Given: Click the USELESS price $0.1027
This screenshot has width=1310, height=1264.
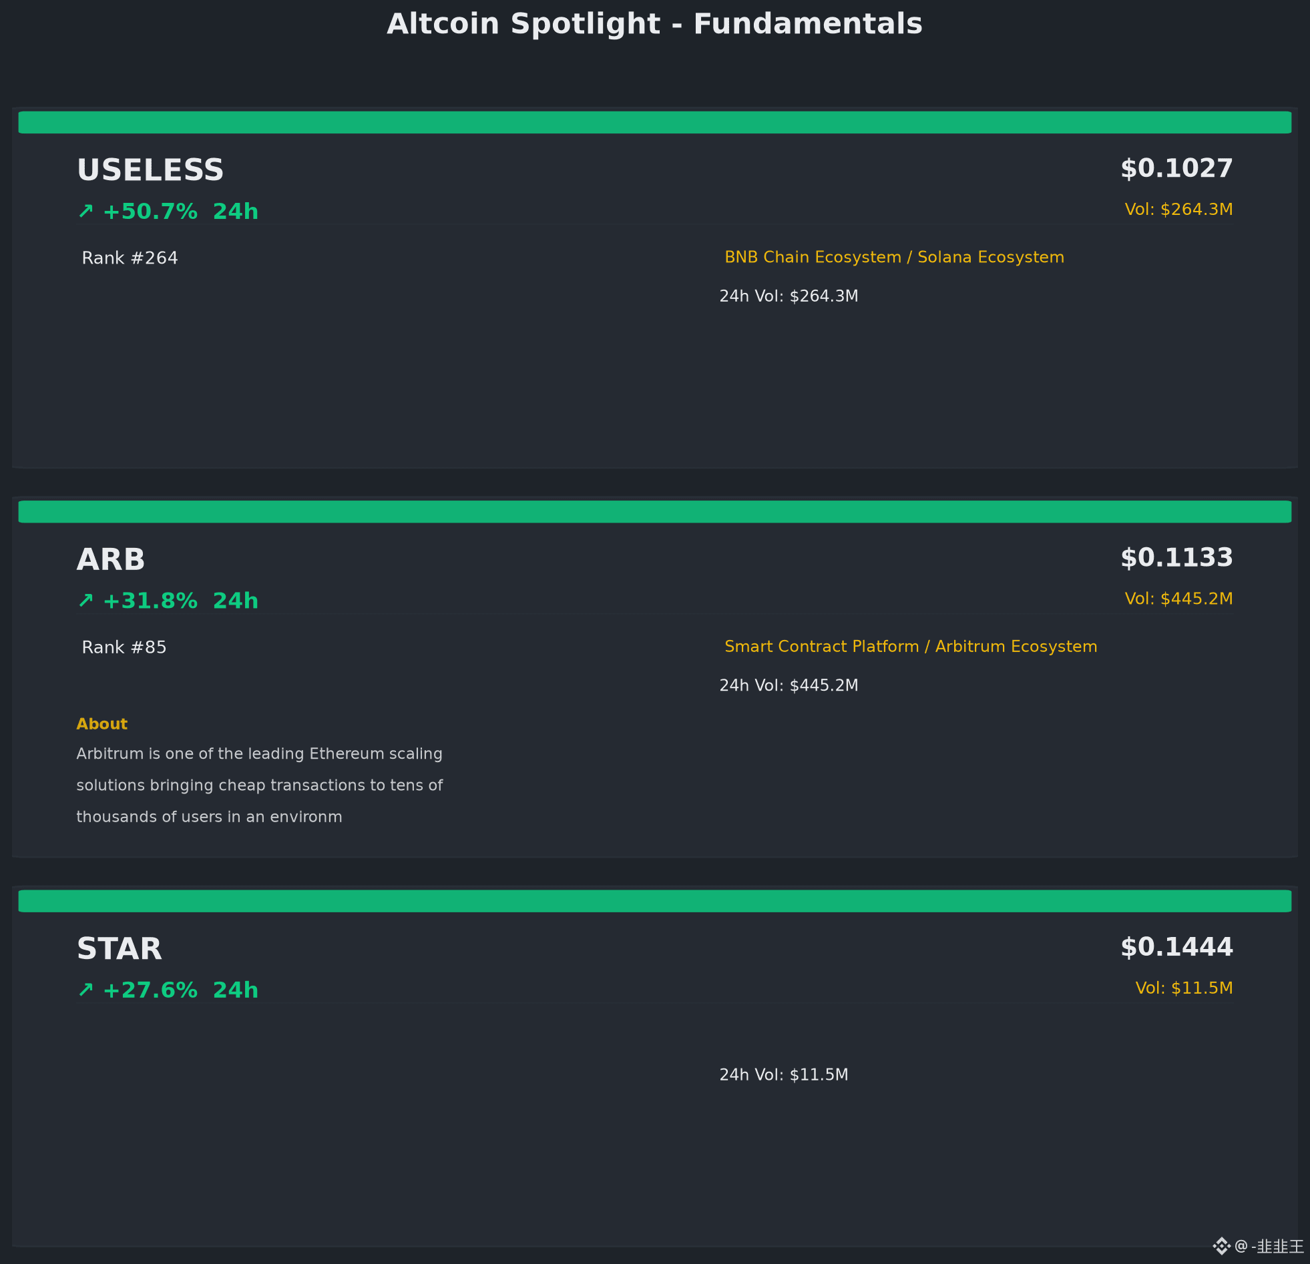Looking at the screenshot, I should (1176, 168).
